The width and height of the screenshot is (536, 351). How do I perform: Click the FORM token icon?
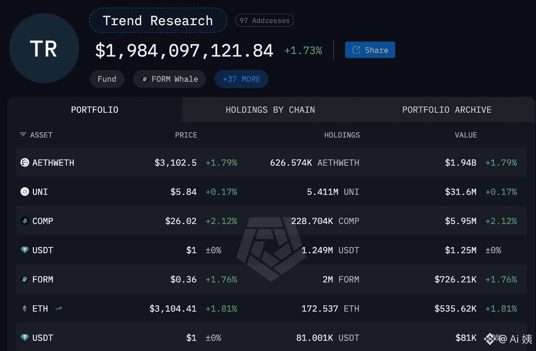point(25,279)
